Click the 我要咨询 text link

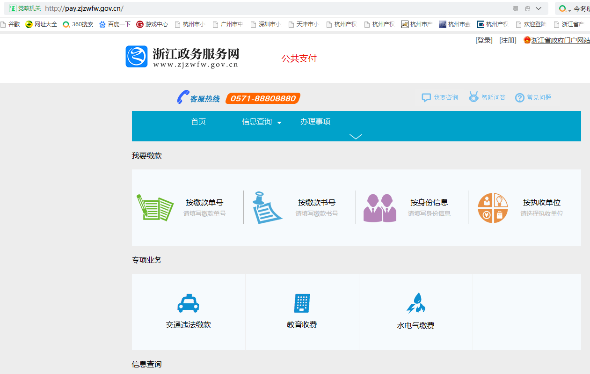pos(445,97)
